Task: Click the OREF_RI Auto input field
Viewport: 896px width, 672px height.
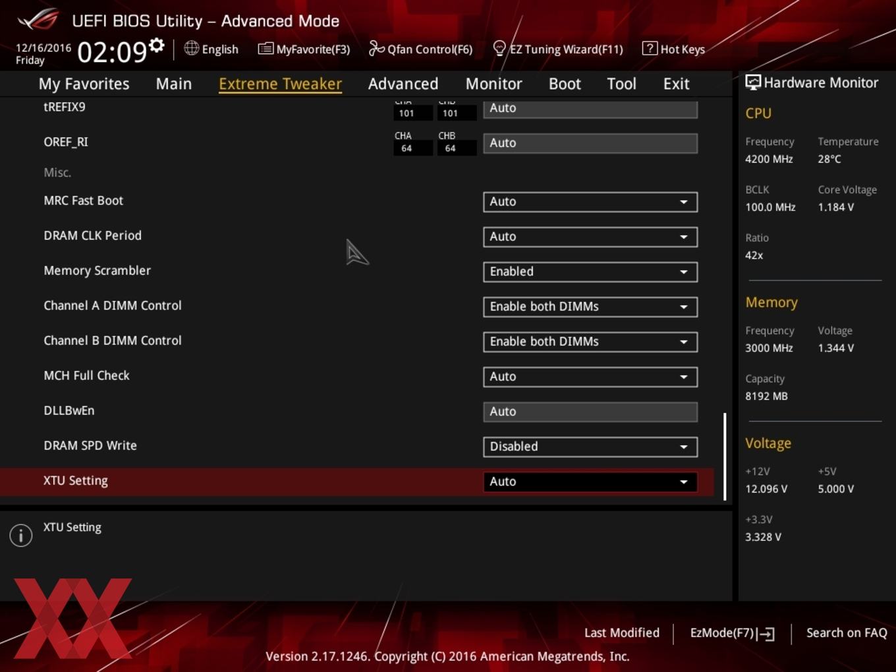Action: [590, 143]
